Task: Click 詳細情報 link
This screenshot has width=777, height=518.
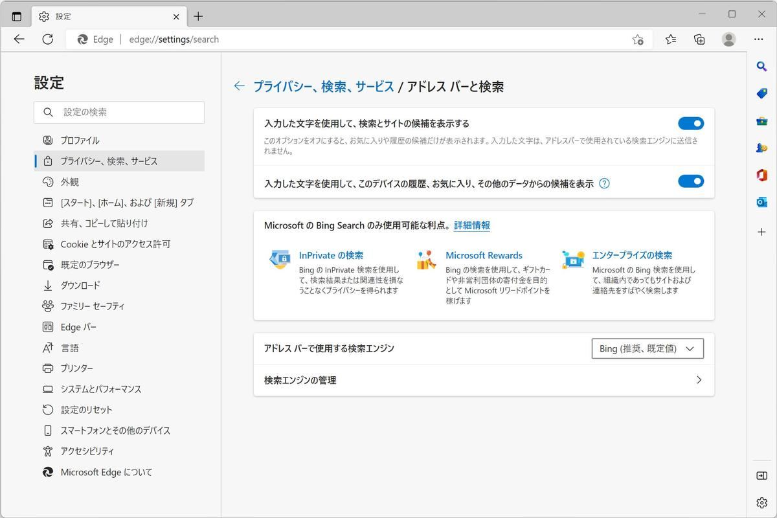Action: pos(472,225)
